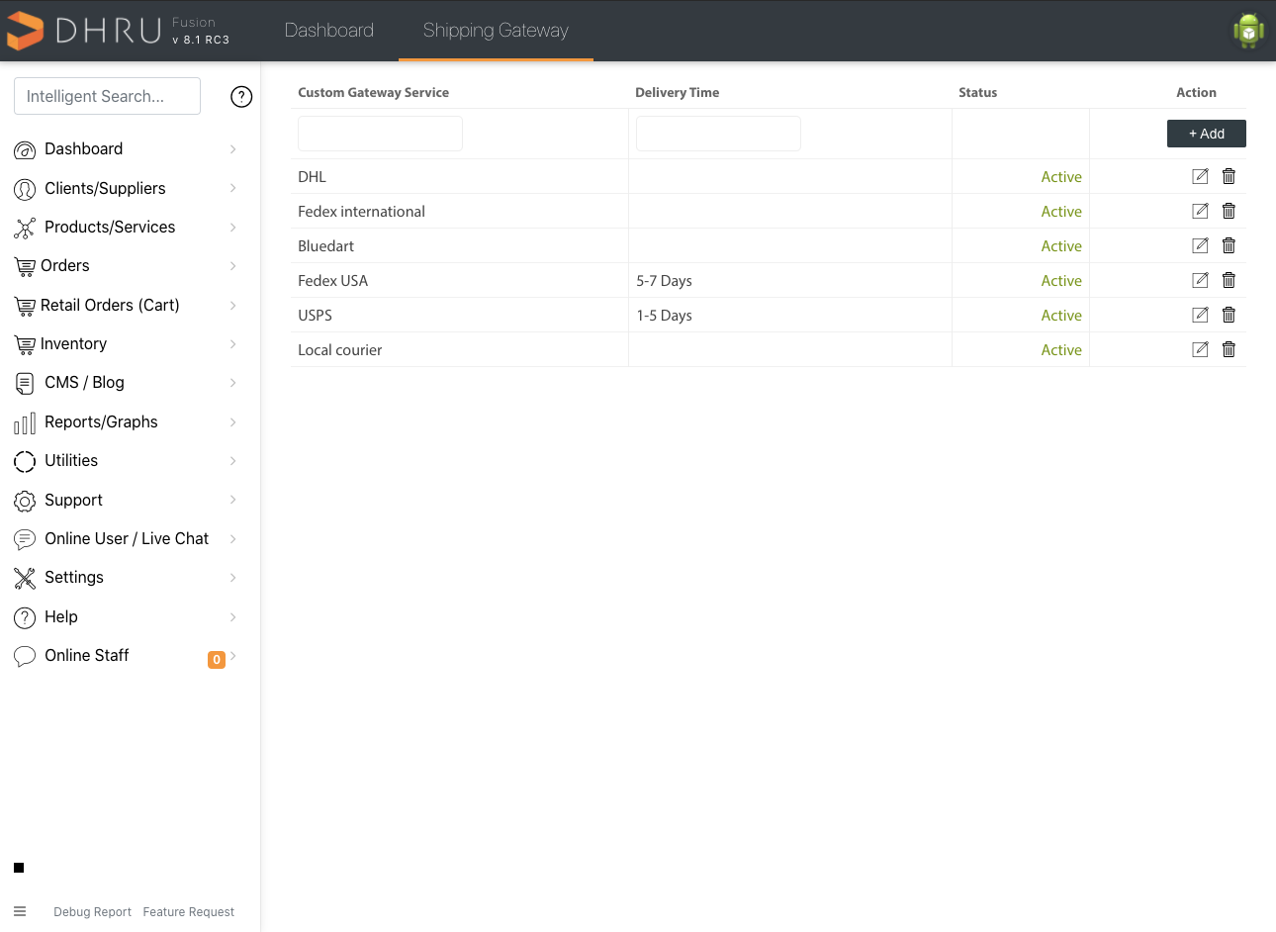The width and height of the screenshot is (1276, 932).
Task: Click the Intelligent Search input box
Action: tap(106, 96)
